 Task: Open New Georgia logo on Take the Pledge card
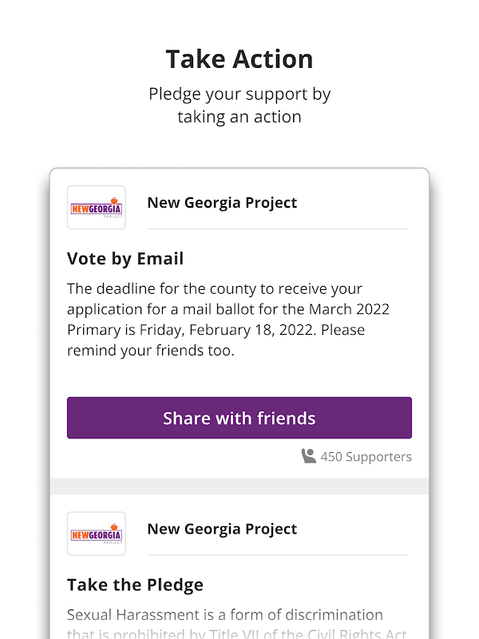point(96,534)
